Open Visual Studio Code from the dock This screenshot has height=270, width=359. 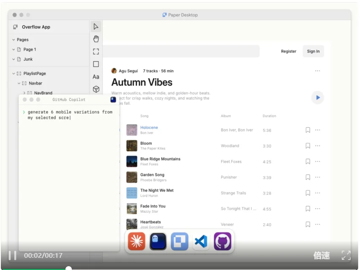[201, 242]
